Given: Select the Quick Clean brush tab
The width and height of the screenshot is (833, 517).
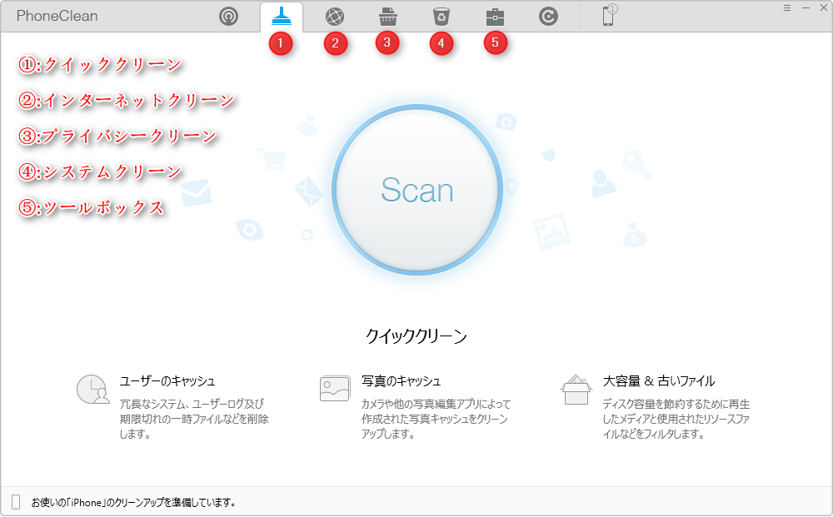Looking at the screenshot, I should pos(282,17).
